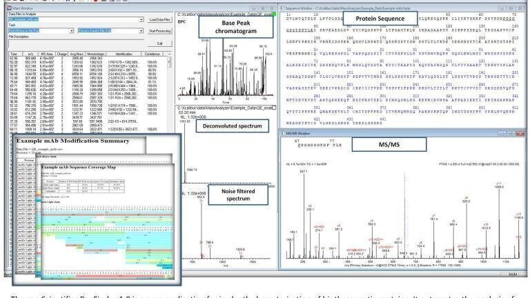Toggle the checkbox on the deconvoluted spectrum pane

coord(274,108)
